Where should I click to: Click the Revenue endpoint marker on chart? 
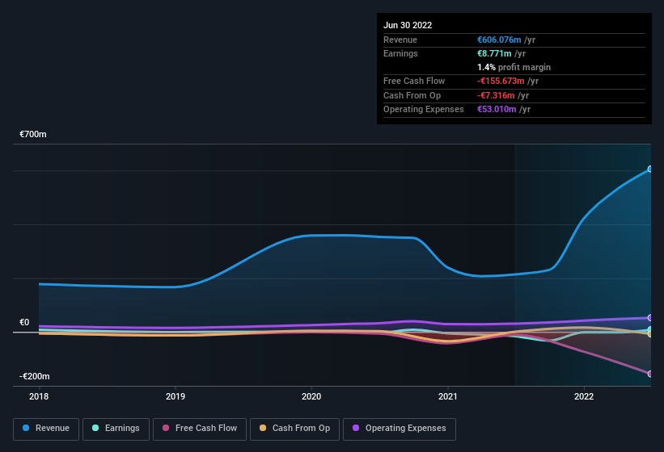click(x=650, y=169)
